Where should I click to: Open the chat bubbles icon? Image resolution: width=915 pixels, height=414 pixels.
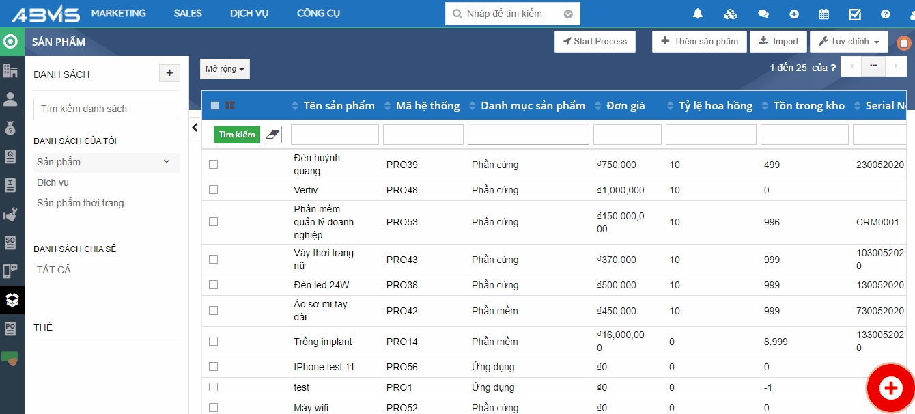click(x=763, y=14)
